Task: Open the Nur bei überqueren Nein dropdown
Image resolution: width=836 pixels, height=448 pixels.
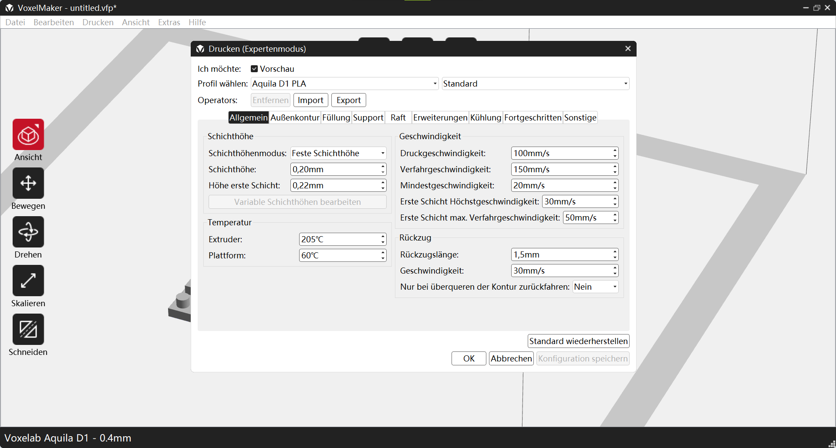Action: click(x=595, y=287)
